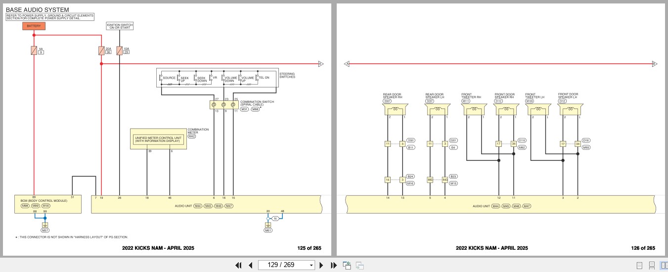Viewport: 668px width, 272px height.
Task: Click the UNIFIED METER CONTROL UNIT box
Action: [159, 139]
